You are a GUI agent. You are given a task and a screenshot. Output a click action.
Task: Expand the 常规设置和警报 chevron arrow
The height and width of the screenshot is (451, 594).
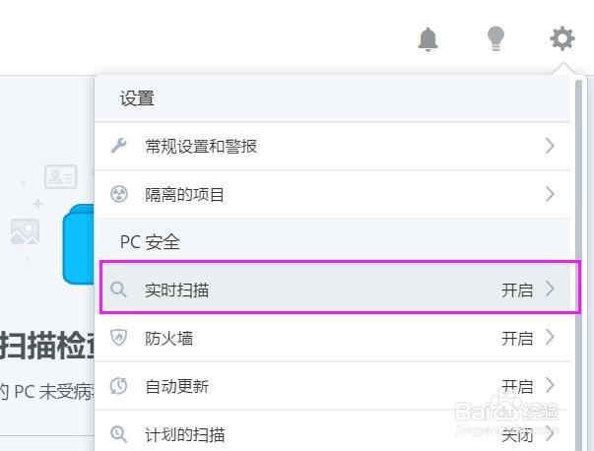pos(550,146)
